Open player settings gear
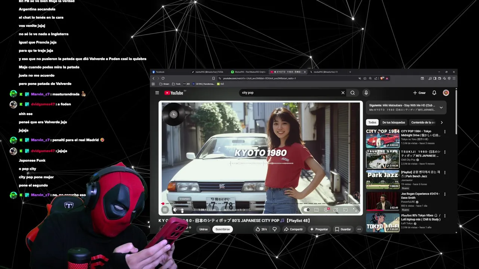 (326, 210)
